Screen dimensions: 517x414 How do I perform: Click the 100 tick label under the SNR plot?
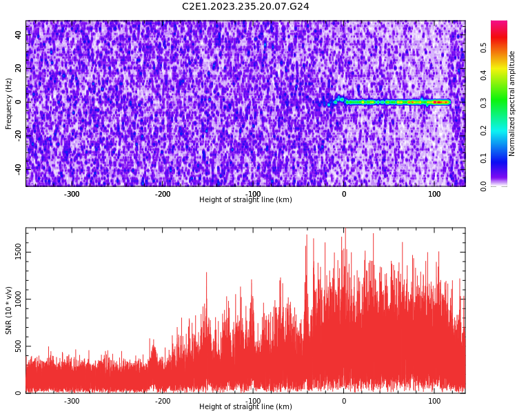(434, 401)
